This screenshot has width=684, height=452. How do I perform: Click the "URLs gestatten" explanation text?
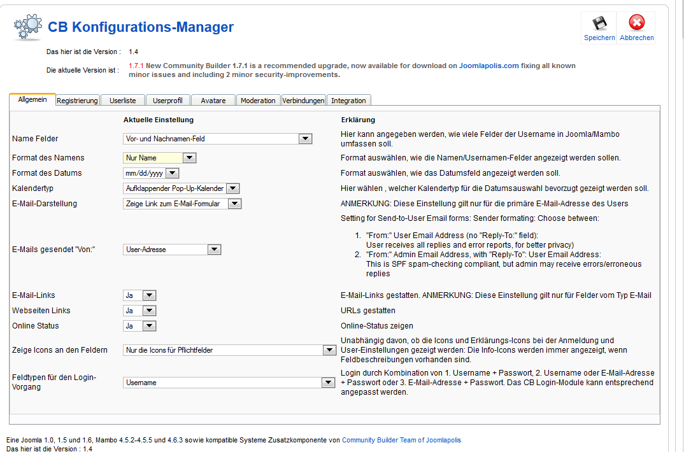(367, 310)
